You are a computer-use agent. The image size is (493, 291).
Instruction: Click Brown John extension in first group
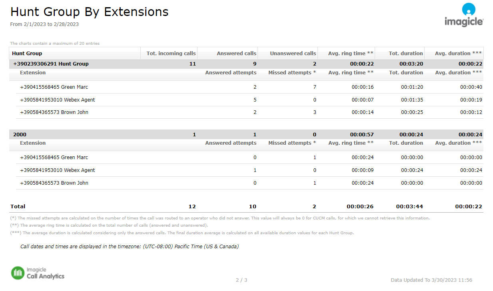54,112
